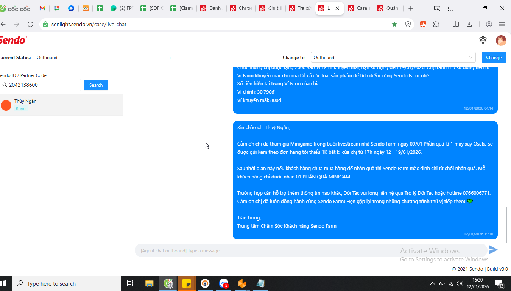Click the Sendo logo

pos(13,40)
